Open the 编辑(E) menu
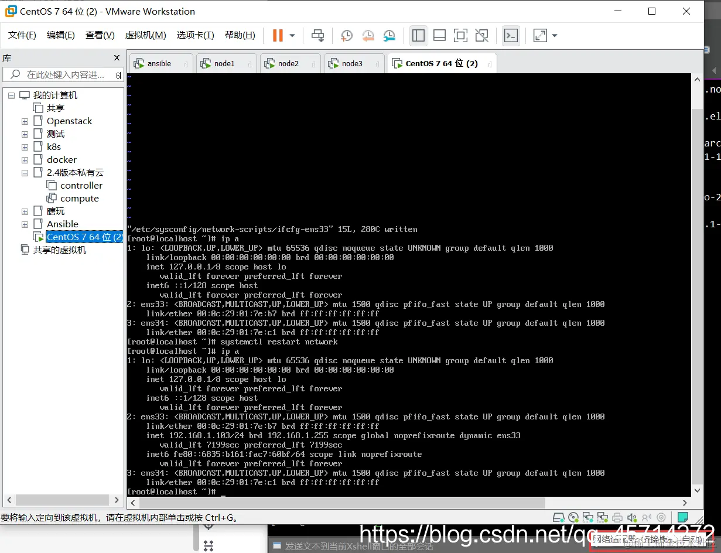This screenshot has width=721, height=553. click(x=61, y=35)
